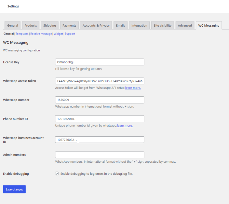Focus the License Key input field
The image size is (229, 204).
[100, 62]
